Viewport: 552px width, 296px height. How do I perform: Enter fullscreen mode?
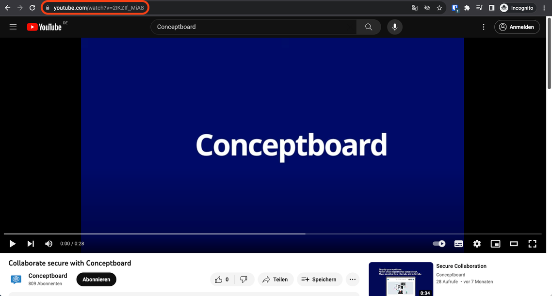[x=532, y=244]
